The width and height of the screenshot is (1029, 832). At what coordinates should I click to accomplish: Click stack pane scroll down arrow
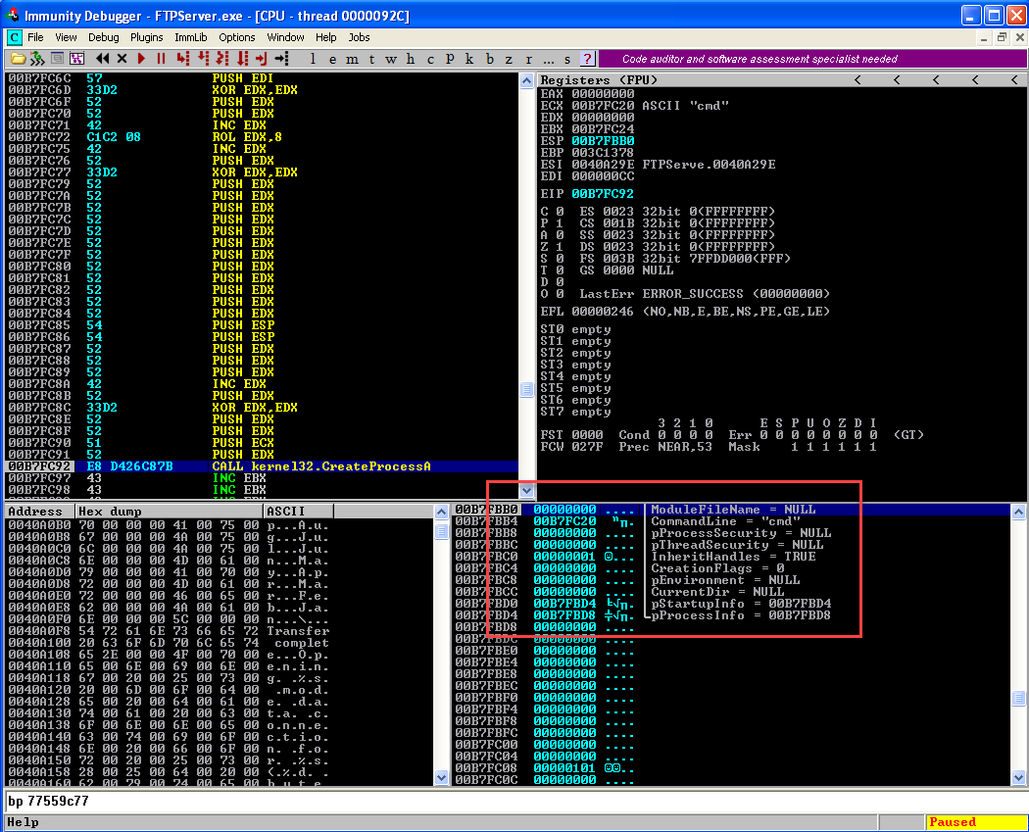1018,777
